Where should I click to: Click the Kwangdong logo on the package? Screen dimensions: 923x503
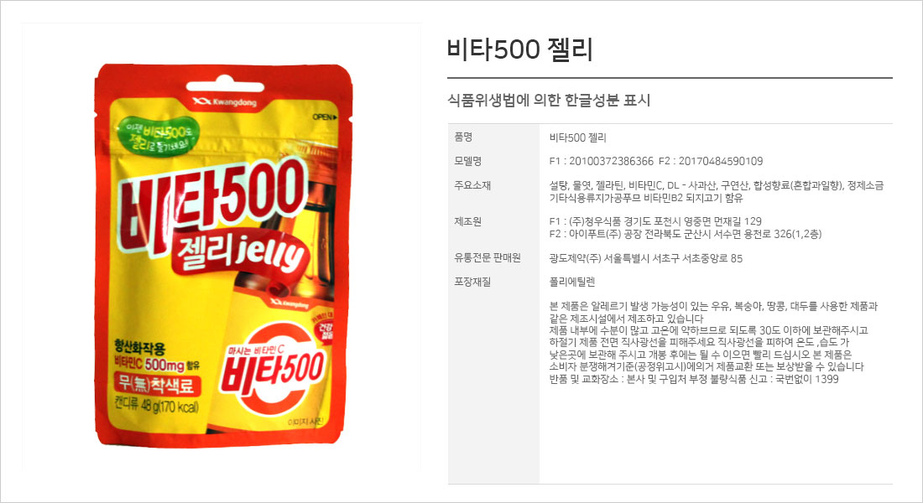pyautogui.click(x=224, y=102)
